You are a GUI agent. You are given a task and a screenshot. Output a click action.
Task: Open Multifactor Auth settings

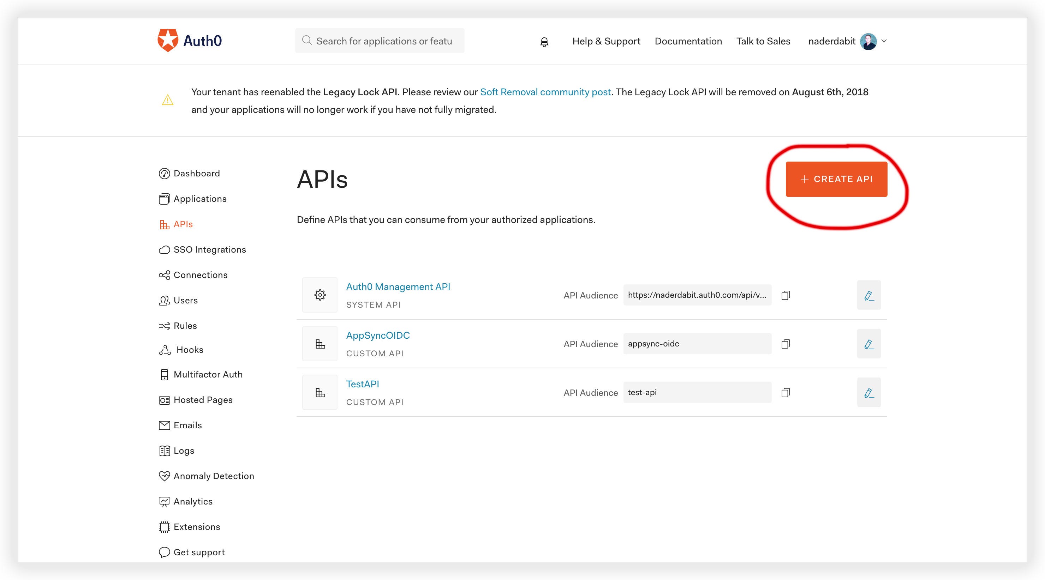click(x=201, y=375)
